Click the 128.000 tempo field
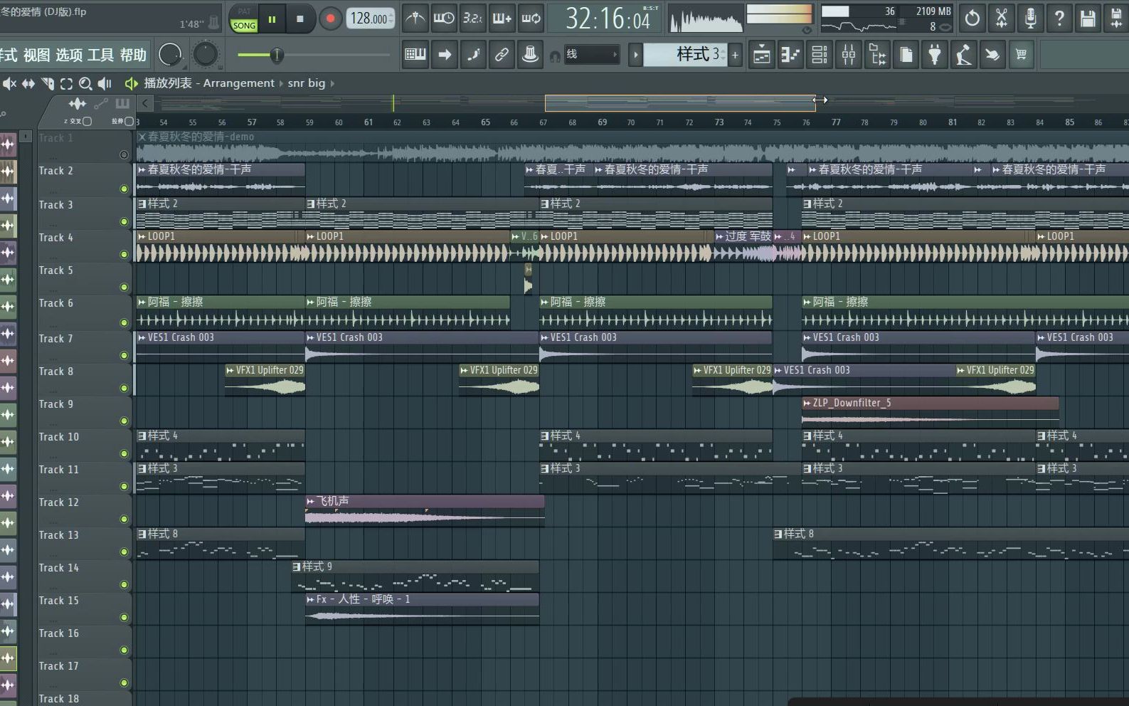The image size is (1129, 706). coord(371,19)
